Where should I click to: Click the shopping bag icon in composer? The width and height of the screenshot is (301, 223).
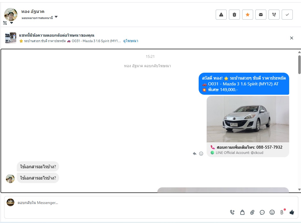coord(242,212)
